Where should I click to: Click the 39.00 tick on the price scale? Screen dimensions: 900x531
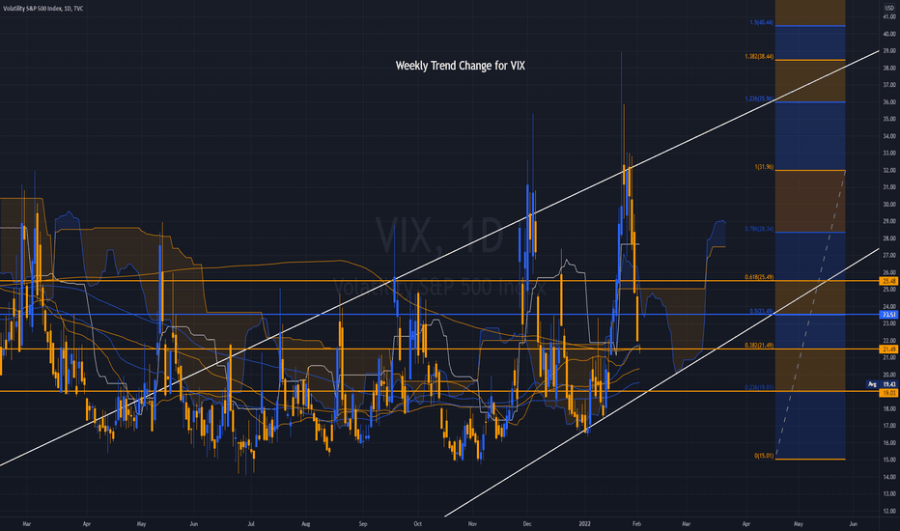click(889, 51)
